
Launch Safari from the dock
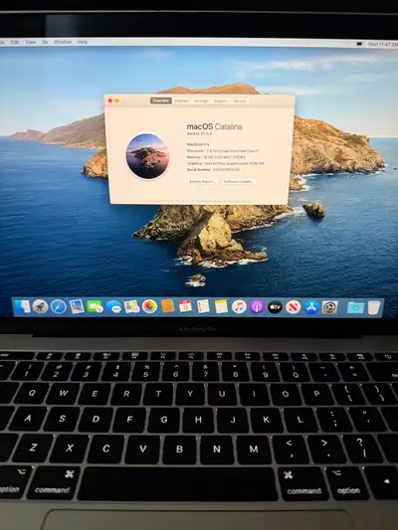pyautogui.click(x=59, y=307)
